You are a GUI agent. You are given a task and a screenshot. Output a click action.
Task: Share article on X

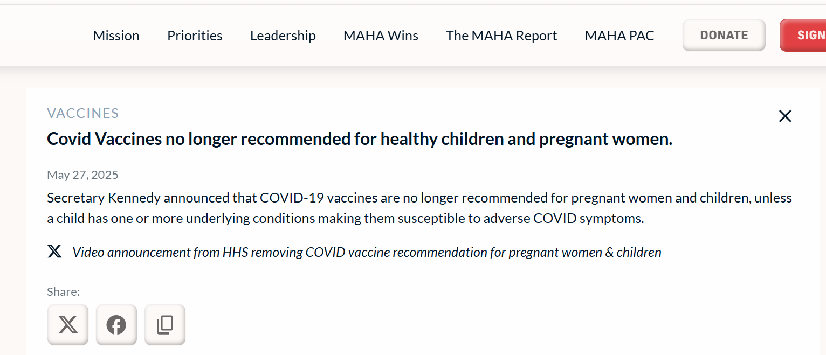pos(68,325)
